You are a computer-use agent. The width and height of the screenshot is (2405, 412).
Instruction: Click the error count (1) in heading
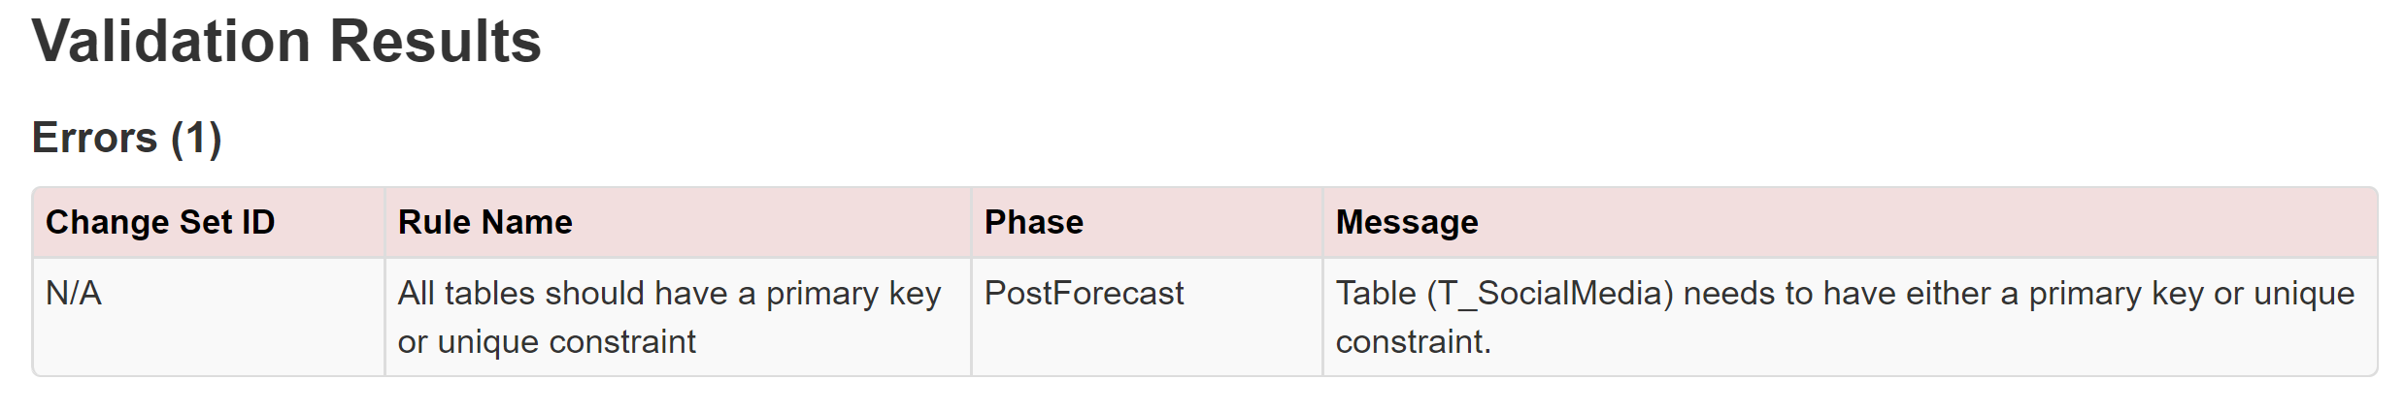click(196, 138)
